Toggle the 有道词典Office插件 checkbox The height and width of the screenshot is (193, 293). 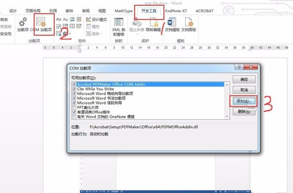74,112
